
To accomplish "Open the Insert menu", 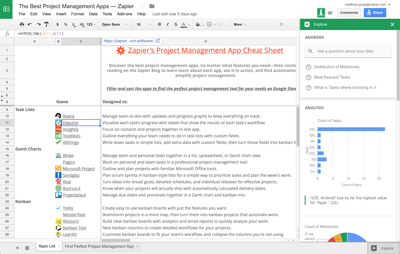I will [61, 14].
